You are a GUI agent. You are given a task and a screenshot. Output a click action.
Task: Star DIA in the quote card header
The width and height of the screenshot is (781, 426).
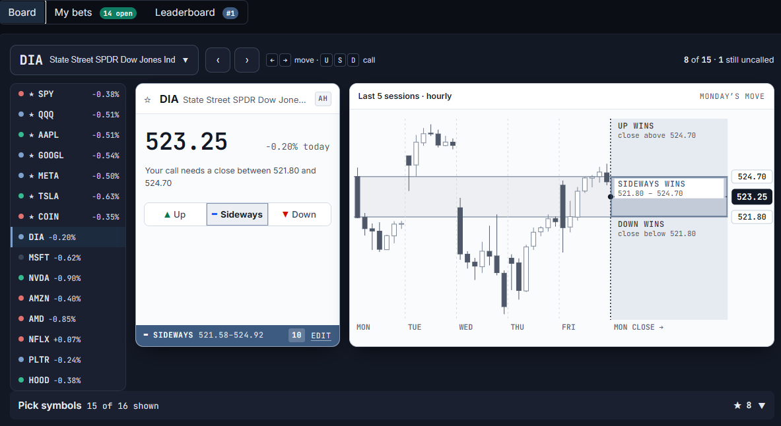tap(147, 100)
